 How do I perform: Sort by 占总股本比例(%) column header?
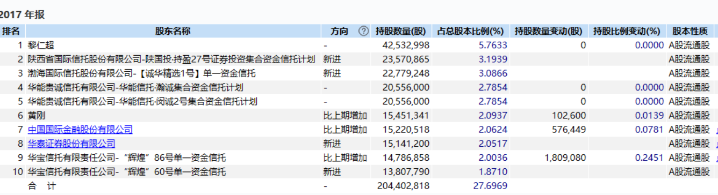coord(470,31)
